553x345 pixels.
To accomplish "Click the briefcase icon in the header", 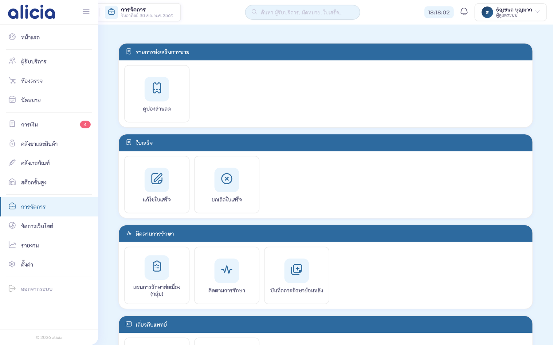I will tap(111, 12).
